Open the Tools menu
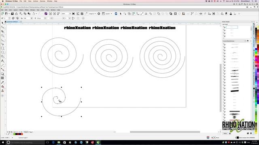This screenshot has height=145, width=259. pos(48,10)
